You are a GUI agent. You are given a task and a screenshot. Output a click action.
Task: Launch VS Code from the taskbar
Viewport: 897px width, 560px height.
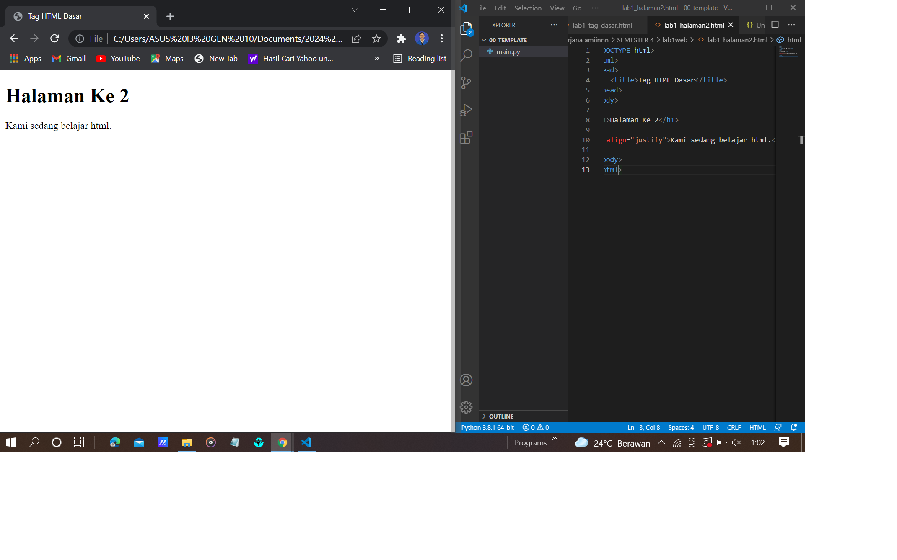click(x=306, y=442)
